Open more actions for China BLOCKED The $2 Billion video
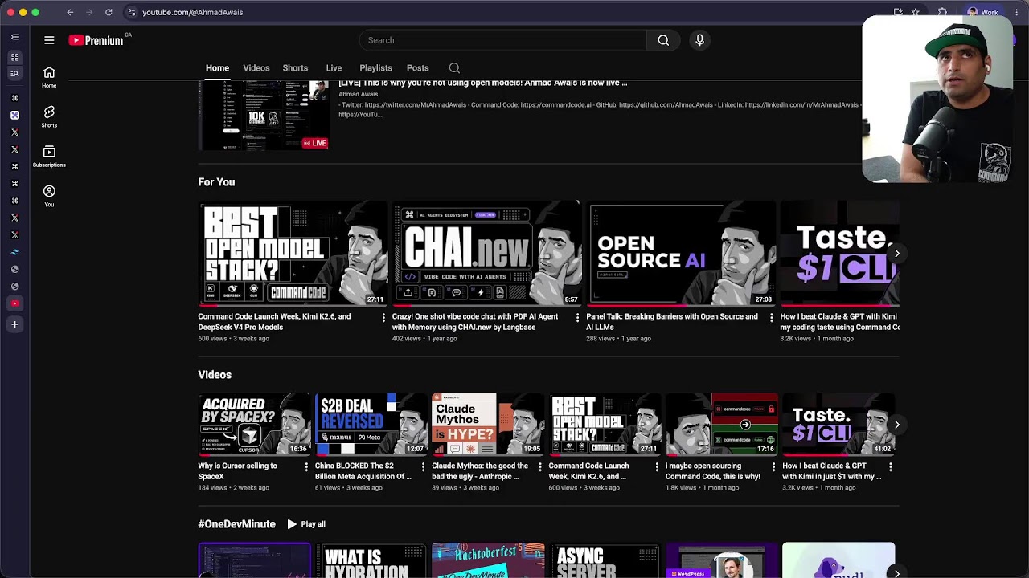 [x=422, y=466]
